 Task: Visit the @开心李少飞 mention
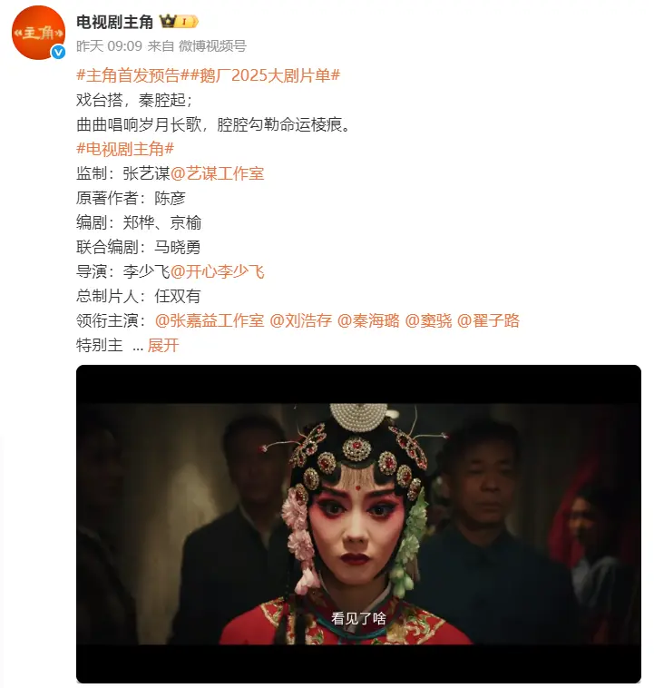pyautogui.click(x=217, y=271)
